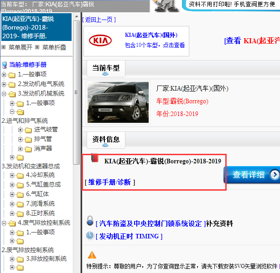Click folder icon beside 5.气缸盖总成
This screenshot has height=273, width=280.
pyautogui.click(x=20, y=185)
